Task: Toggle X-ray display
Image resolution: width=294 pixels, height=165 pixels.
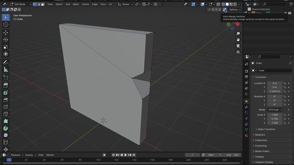Action: (x=218, y=4)
